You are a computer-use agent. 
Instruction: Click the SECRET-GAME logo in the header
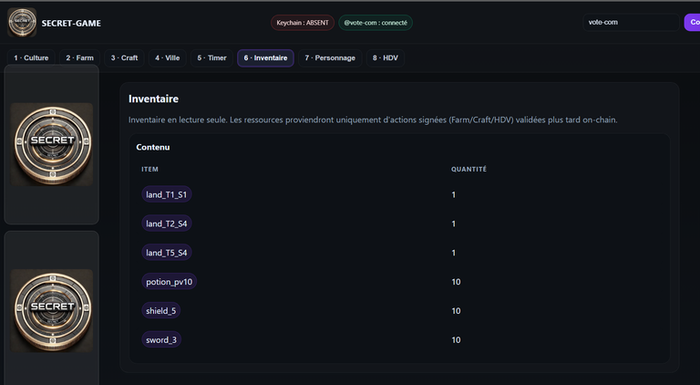[x=22, y=22]
